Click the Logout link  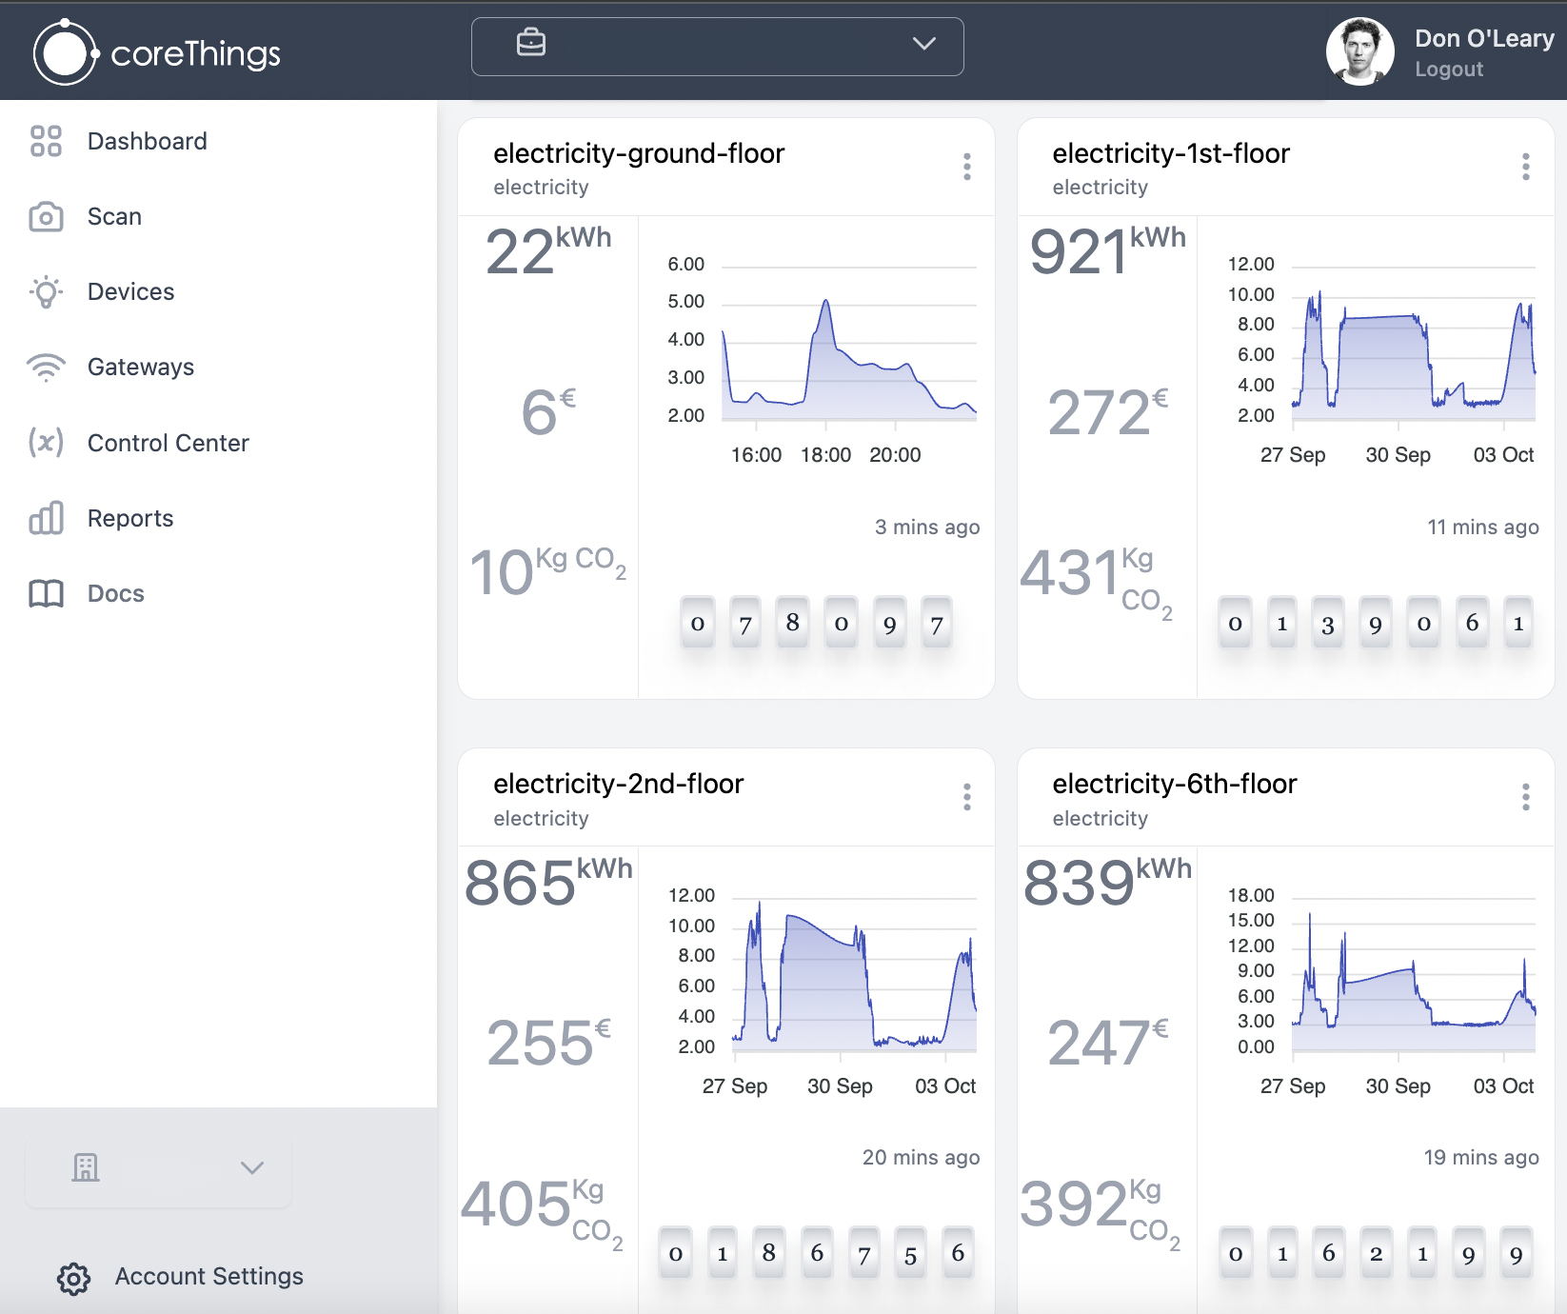pos(1448,70)
